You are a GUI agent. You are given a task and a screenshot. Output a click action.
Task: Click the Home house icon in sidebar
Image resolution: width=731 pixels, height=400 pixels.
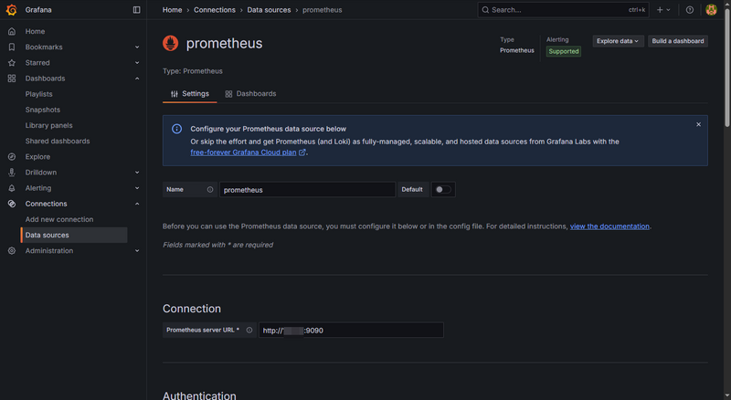click(x=12, y=31)
